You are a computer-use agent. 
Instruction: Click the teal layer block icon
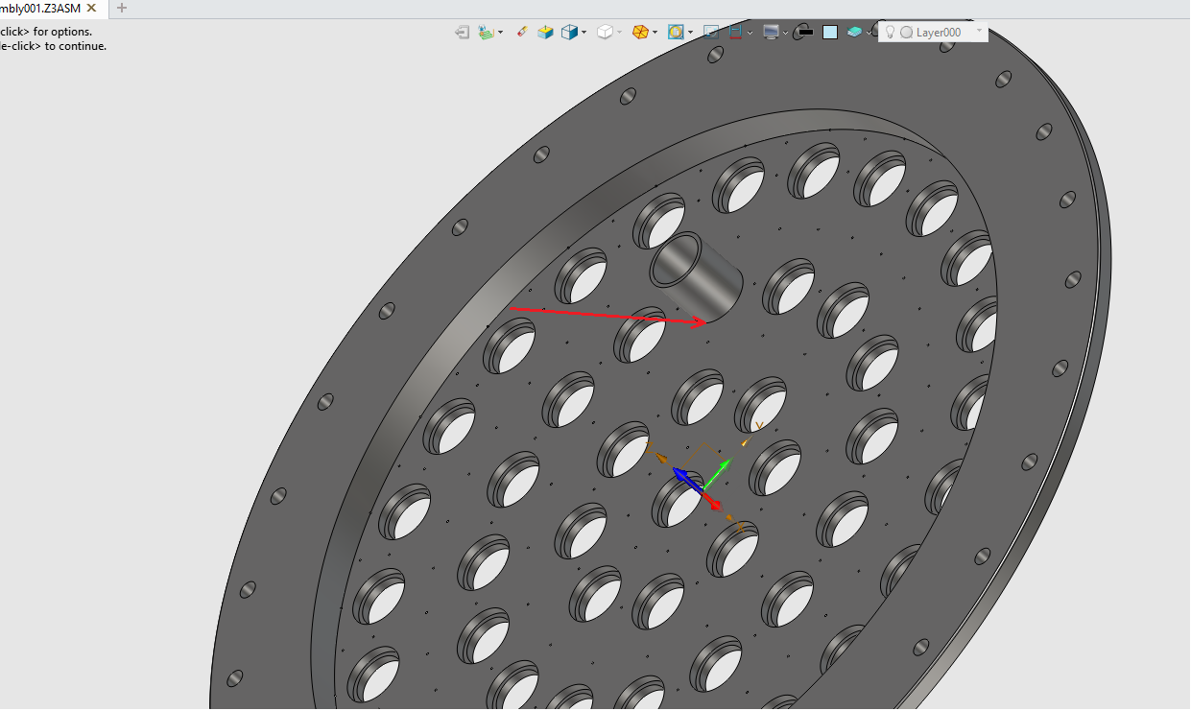point(854,32)
